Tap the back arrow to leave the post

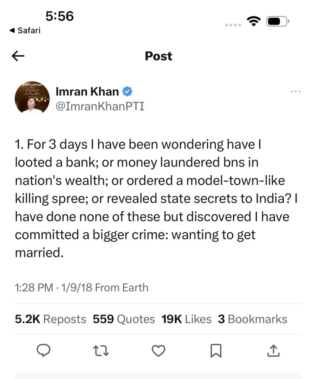point(18,56)
